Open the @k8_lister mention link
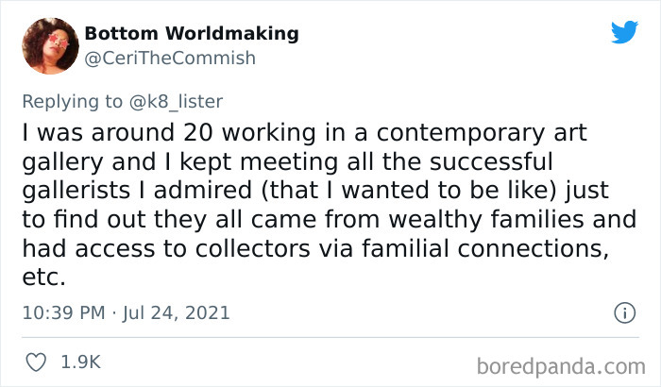Viewport: 661px width, 387px height. click(x=176, y=102)
